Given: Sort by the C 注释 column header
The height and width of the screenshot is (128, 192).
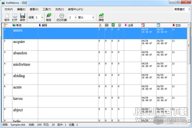Looking at the screenshot, I should [129, 25].
